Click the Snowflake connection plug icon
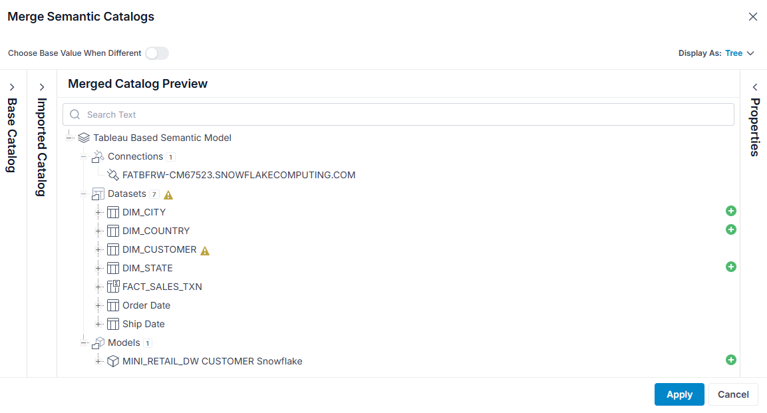Screen dimensions: 767x413 pos(113,175)
